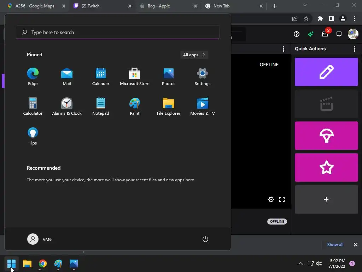Bookmark this page with the star icon
Viewport: 362px width, 272px height.
306,18
